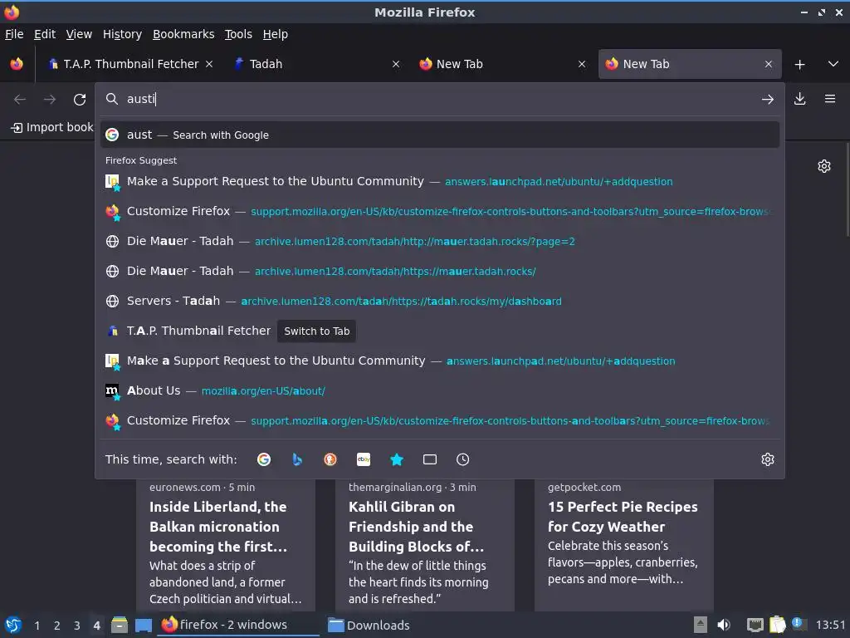Click the Switch to Tab button
This screenshot has height=638, width=850.
tap(316, 331)
